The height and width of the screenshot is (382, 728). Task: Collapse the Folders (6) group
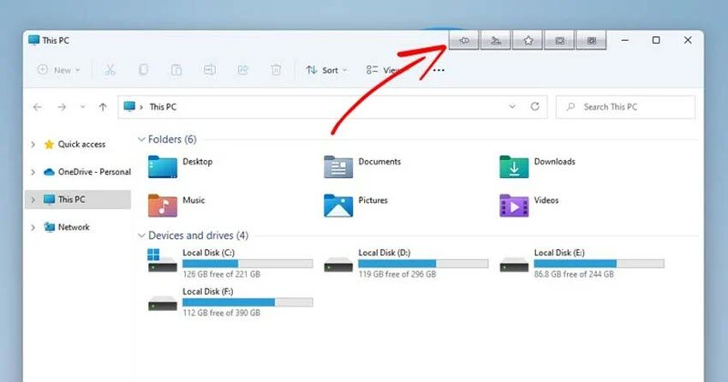[x=141, y=140]
